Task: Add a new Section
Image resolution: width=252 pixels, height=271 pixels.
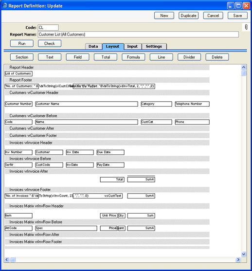Action: 22,57
